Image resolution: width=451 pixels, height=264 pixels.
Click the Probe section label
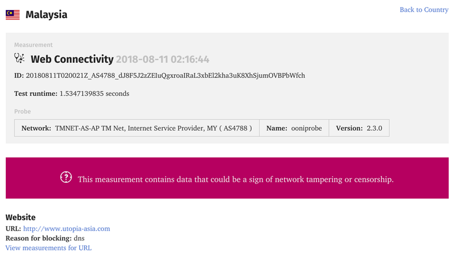pos(22,111)
